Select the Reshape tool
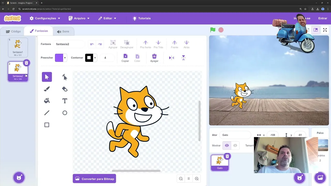Image resolution: width=331 pixels, height=186 pixels. [65, 77]
